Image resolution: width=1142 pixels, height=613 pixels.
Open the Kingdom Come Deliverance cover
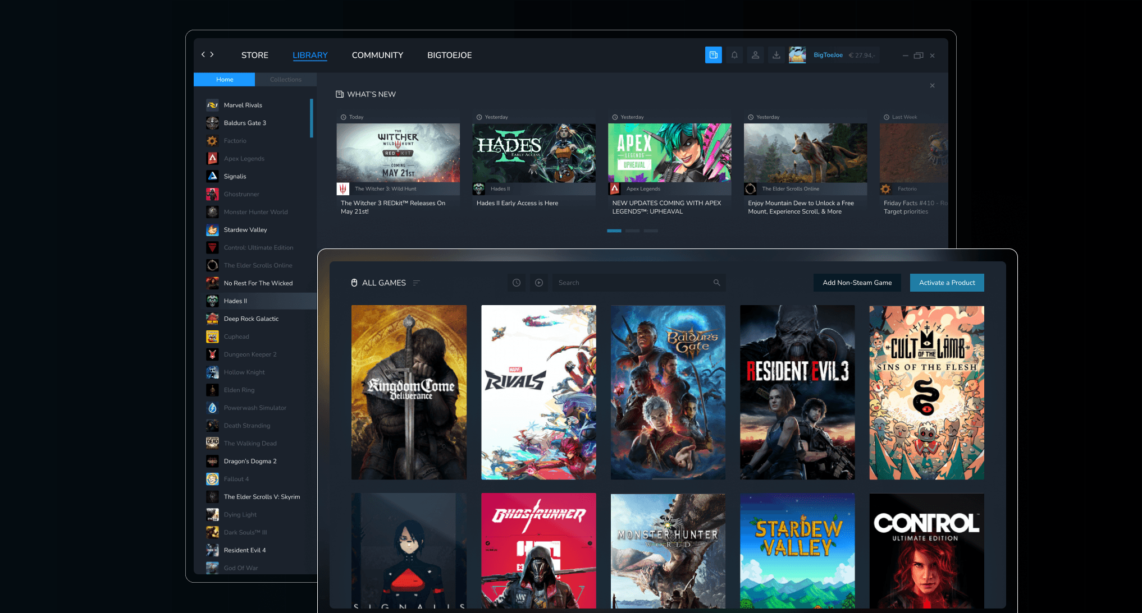click(x=409, y=392)
